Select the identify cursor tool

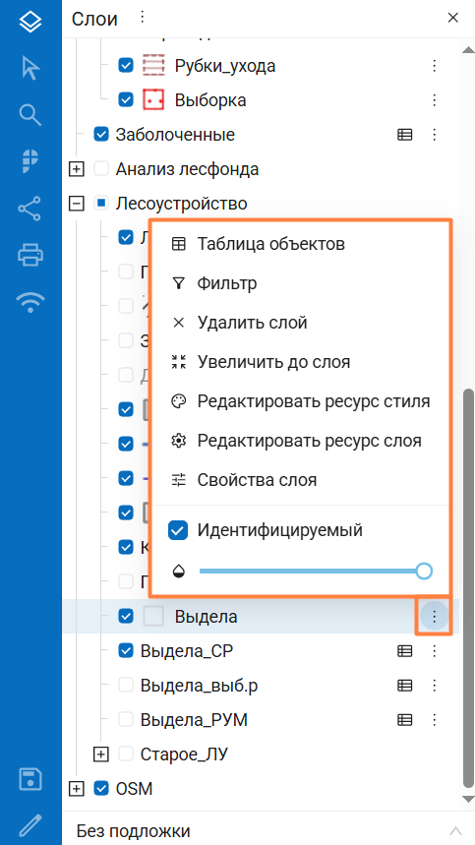pos(30,68)
